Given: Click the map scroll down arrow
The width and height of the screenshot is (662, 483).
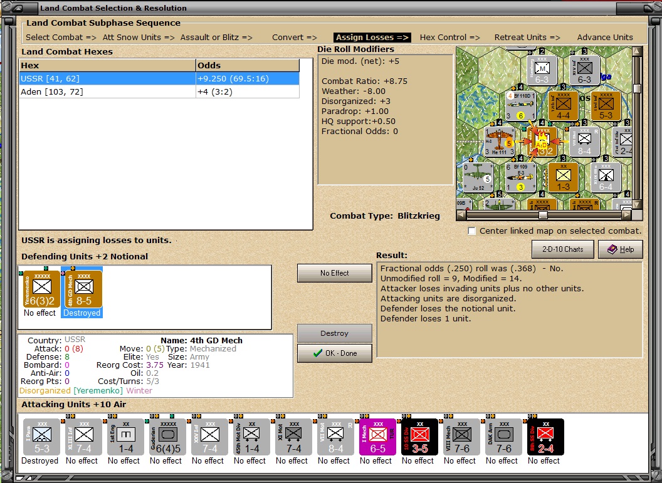Looking at the screenshot, I should [637, 205].
